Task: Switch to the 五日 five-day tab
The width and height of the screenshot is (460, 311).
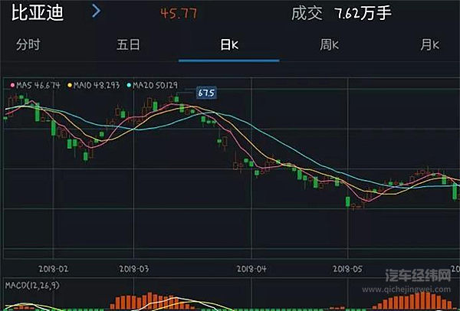Action: coord(129,45)
